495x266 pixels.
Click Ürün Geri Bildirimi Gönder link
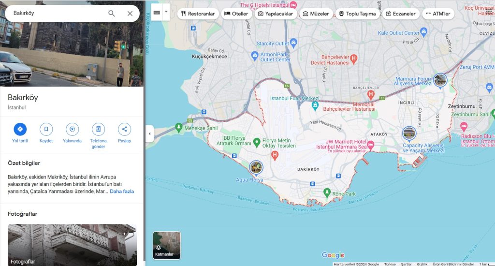[453, 264]
